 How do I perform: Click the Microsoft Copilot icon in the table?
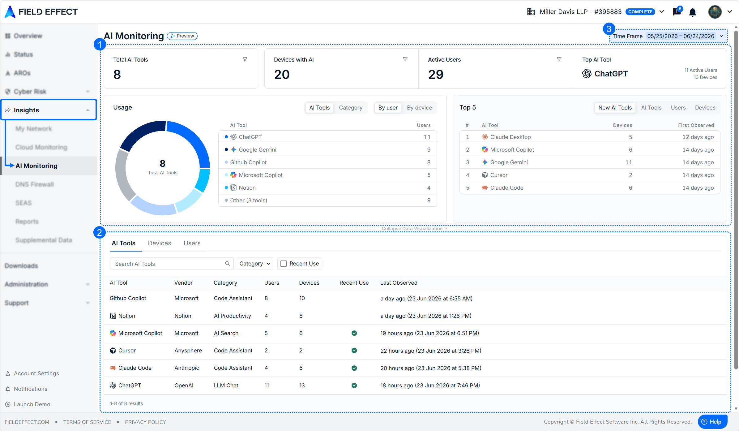pyautogui.click(x=113, y=333)
